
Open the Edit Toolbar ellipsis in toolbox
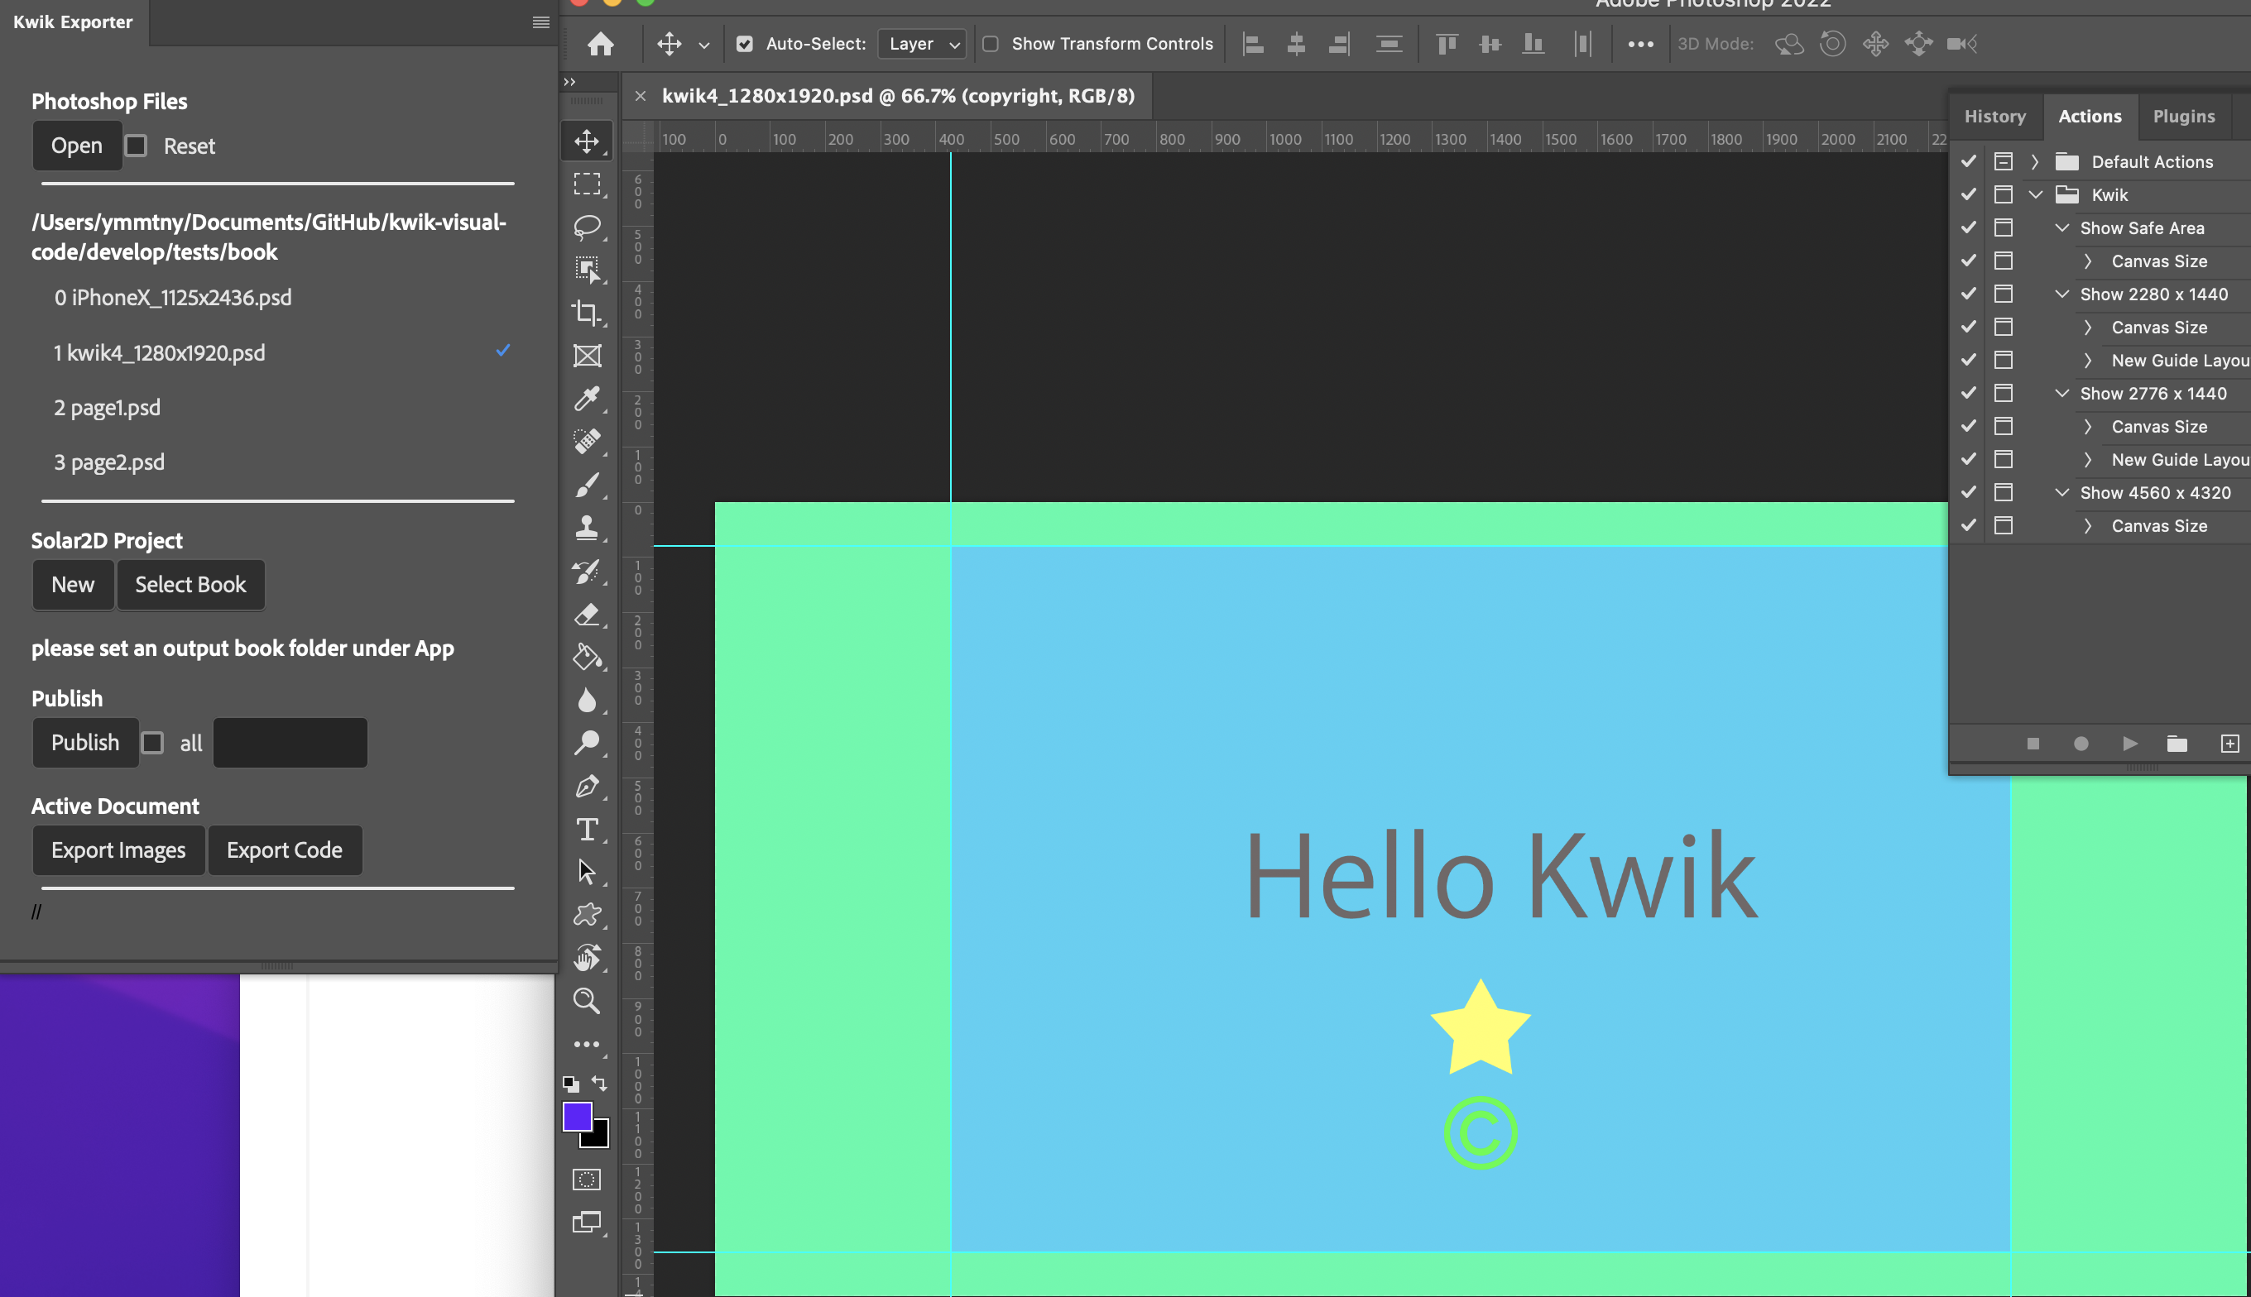tap(587, 1044)
